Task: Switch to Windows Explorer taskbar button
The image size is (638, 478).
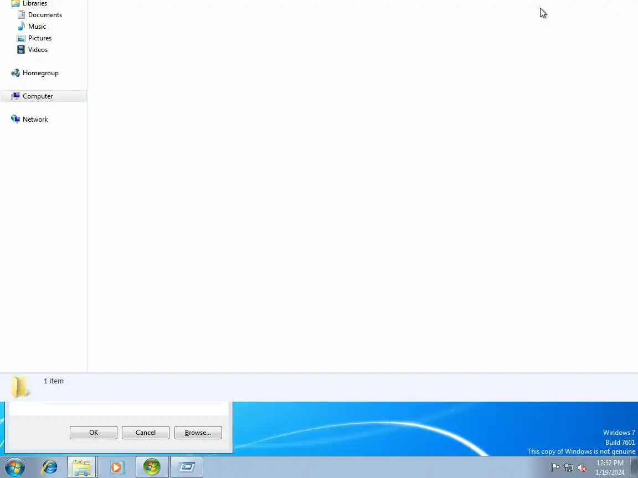Action: pyautogui.click(x=82, y=467)
